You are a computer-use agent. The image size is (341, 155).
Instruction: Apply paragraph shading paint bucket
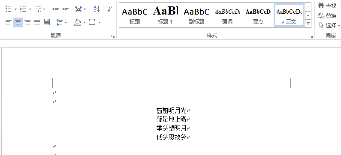[x=78, y=22]
